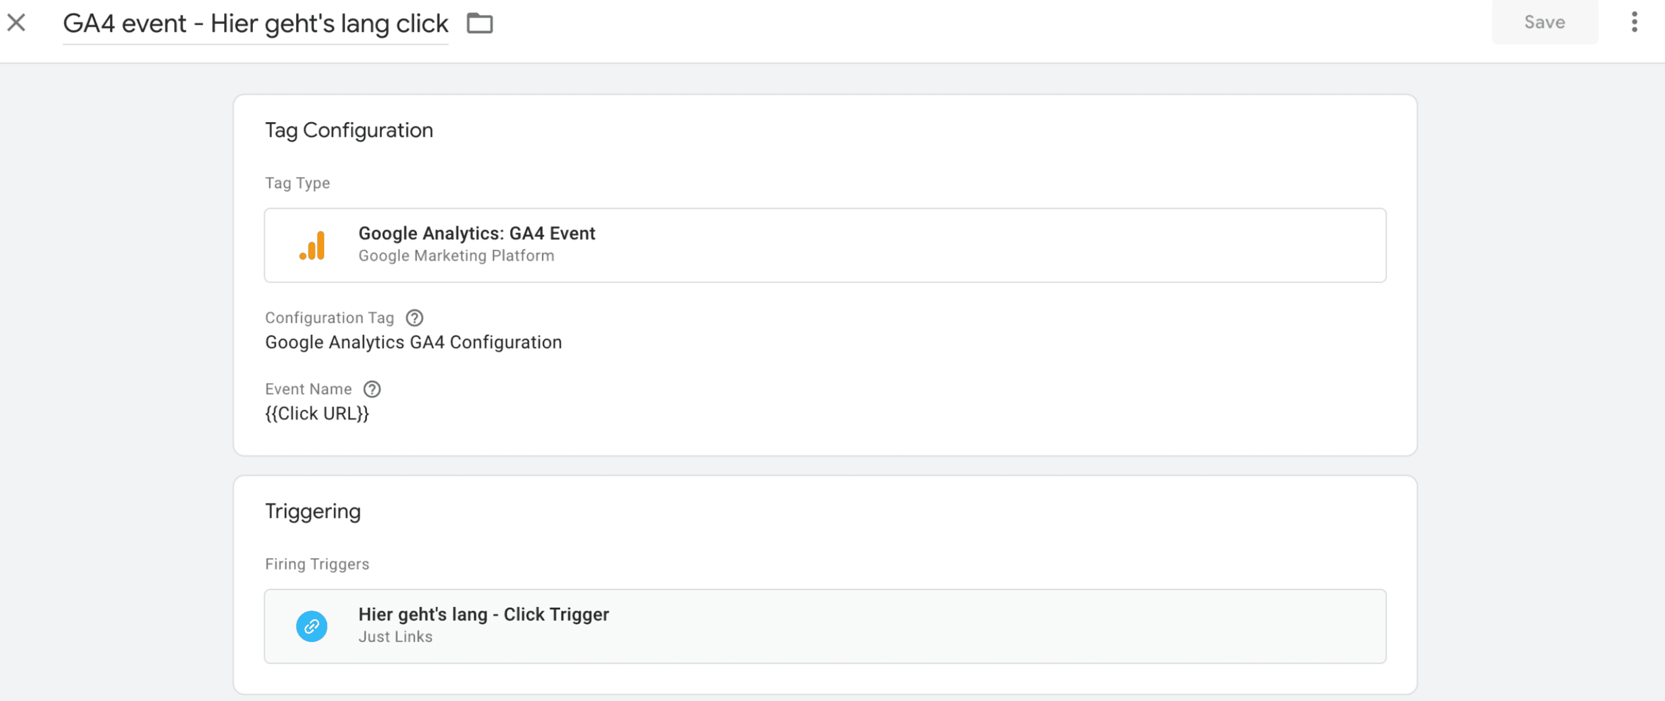
Task: Click the Google Analytics bar chart icon
Action: (312, 246)
